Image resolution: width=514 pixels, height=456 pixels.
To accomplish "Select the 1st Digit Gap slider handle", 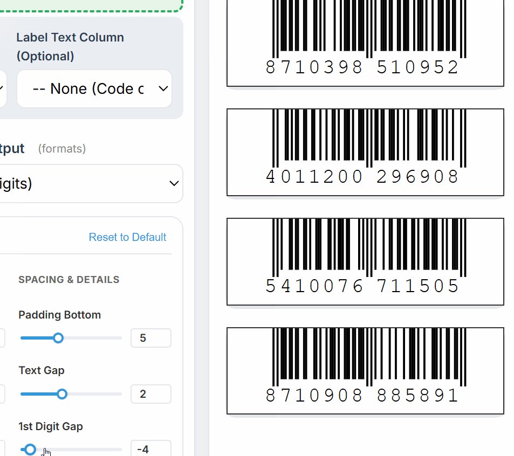I will (x=29, y=449).
